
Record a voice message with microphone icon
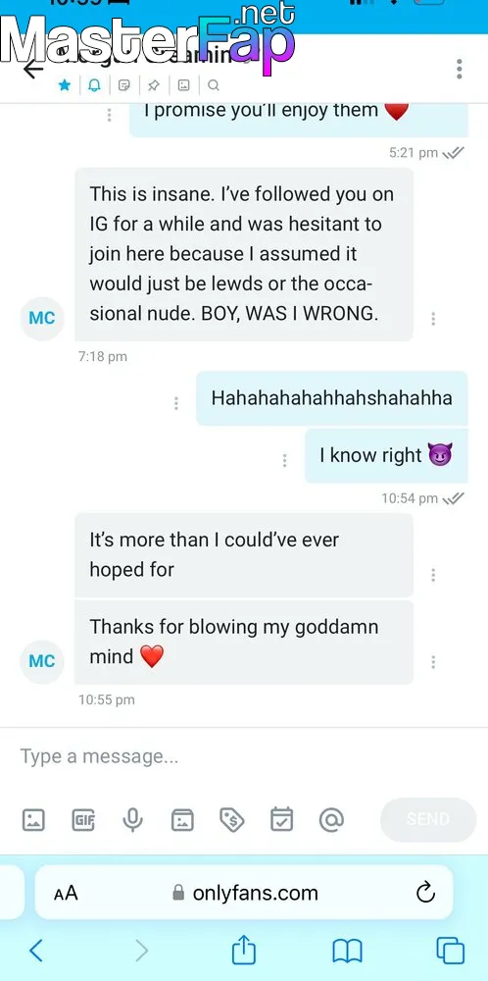(132, 819)
